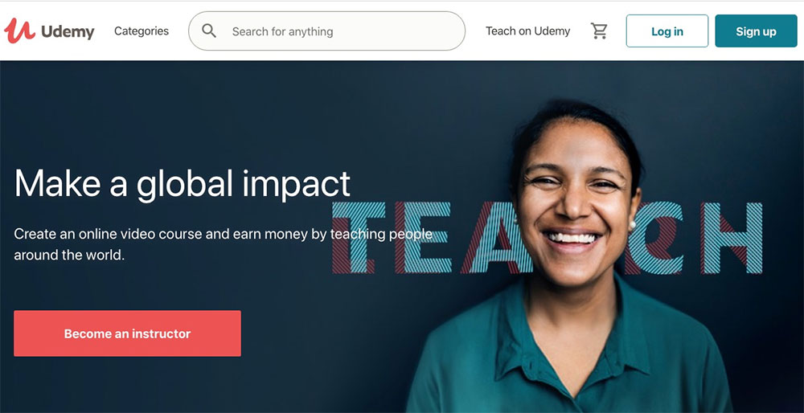Click the striped letter E in TEACH
The height and width of the screenshot is (413, 804).
(x=423, y=237)
